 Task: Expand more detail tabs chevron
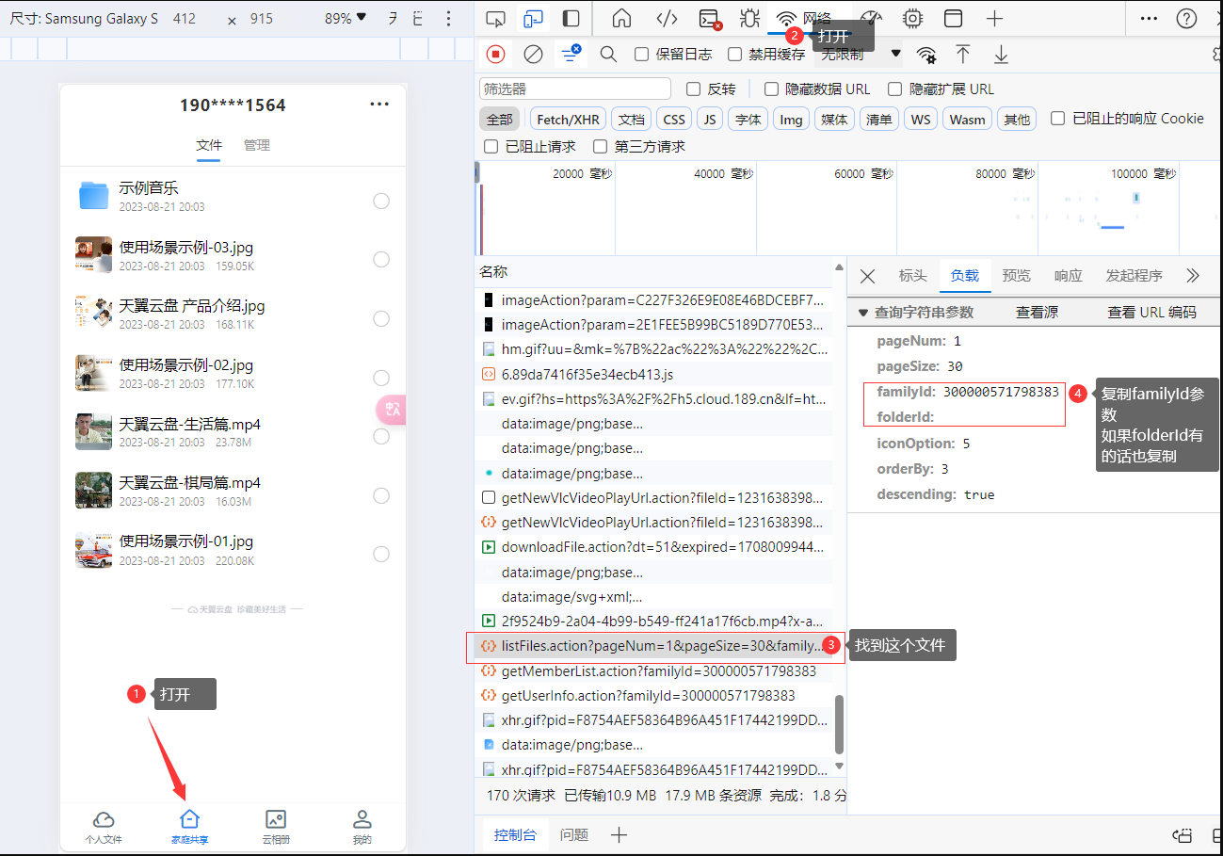click(1193, 276)
